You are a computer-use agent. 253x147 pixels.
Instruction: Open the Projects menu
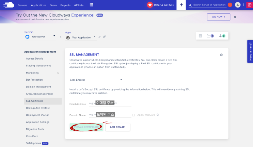[x=65, y=5]
